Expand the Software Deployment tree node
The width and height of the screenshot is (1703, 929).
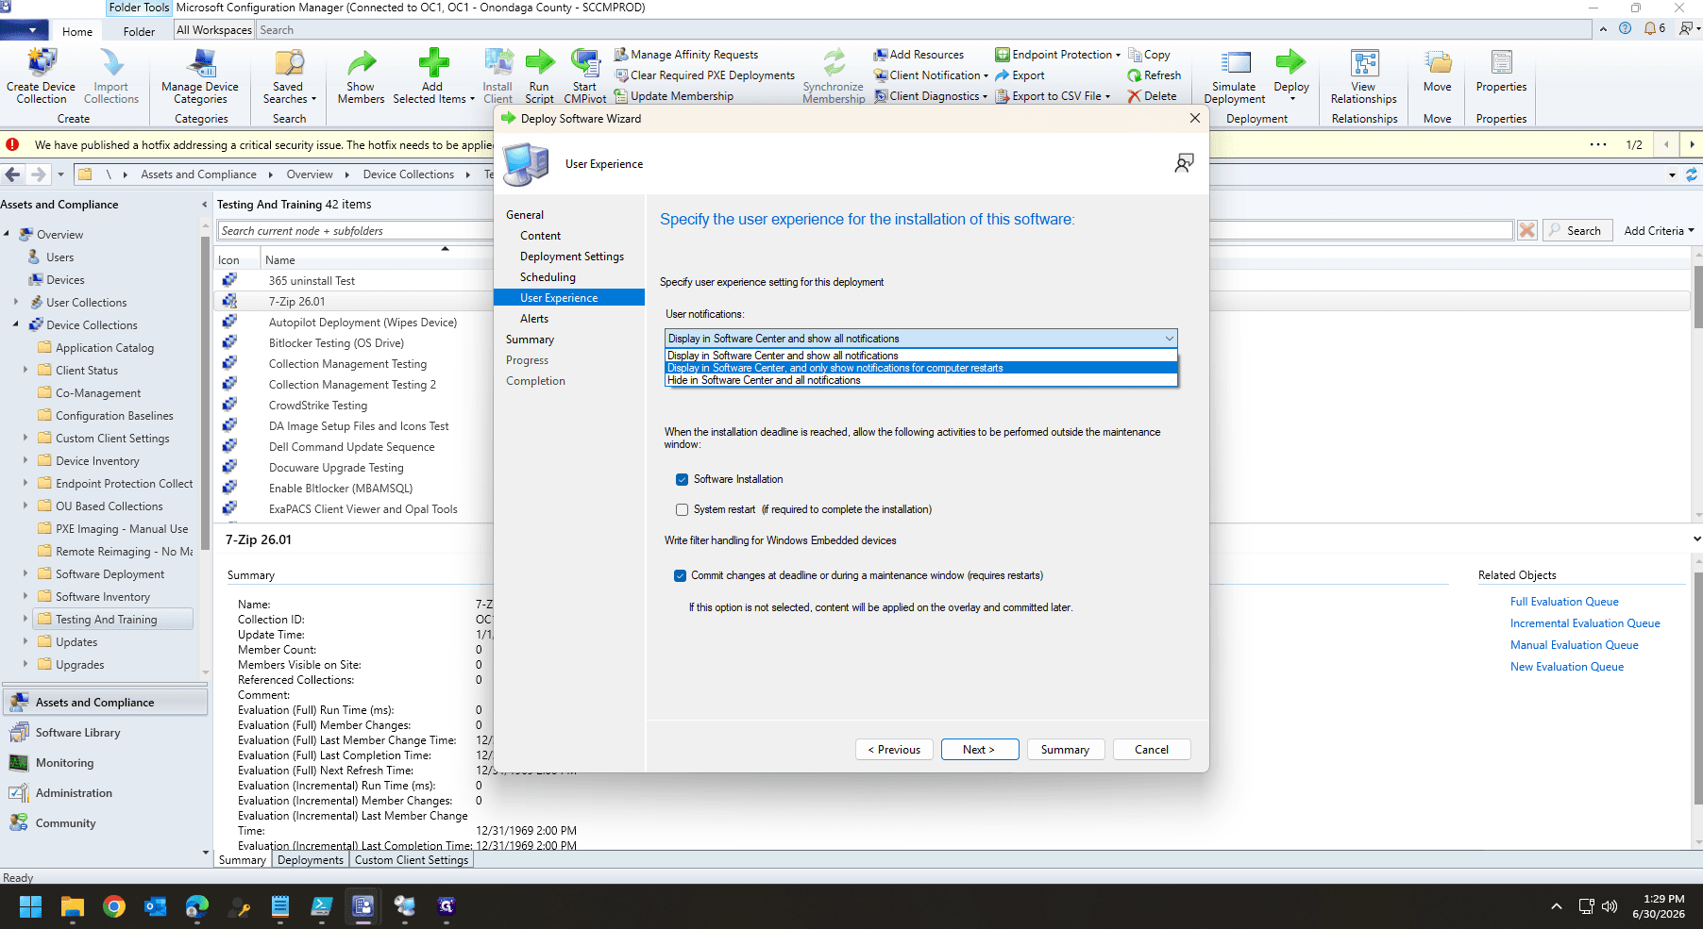coord(25,574)
